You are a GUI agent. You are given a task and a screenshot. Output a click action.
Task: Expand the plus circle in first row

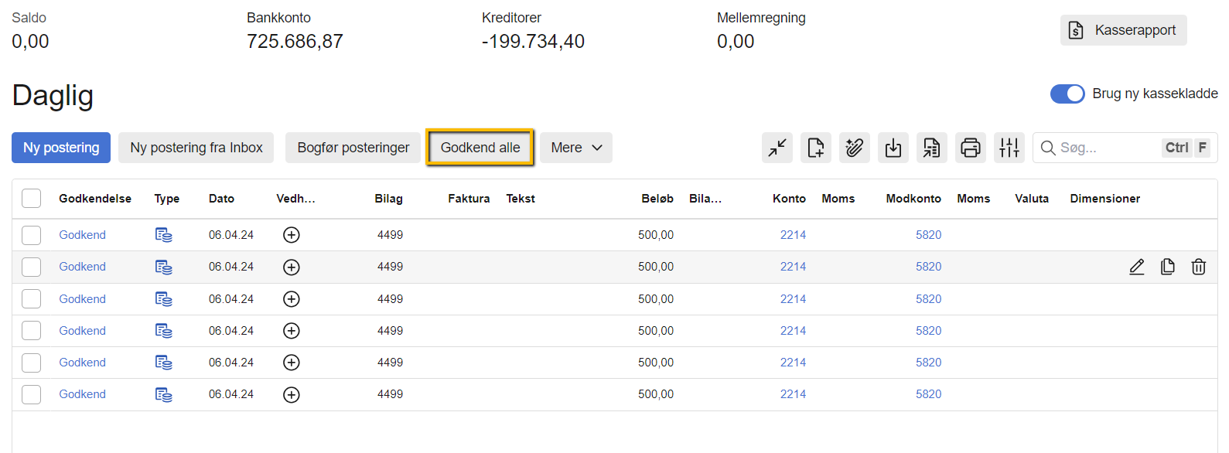(292, 235)
